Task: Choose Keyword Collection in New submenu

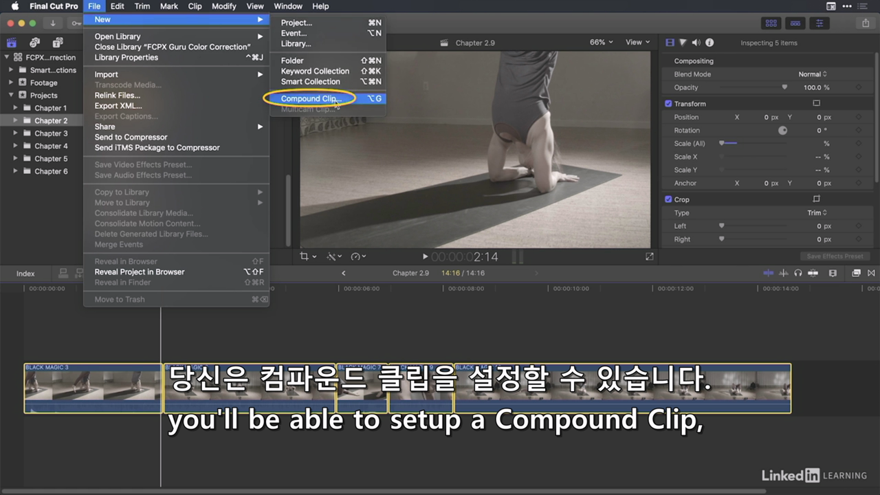Action: [x=328, y=71]
